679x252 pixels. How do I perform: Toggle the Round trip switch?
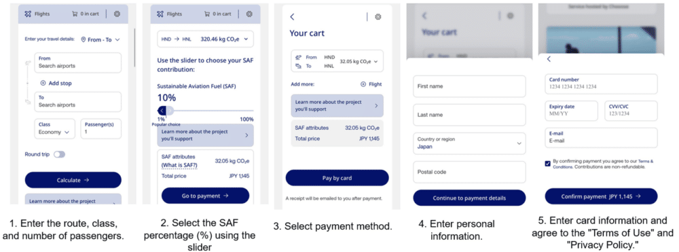click(59, 154)
